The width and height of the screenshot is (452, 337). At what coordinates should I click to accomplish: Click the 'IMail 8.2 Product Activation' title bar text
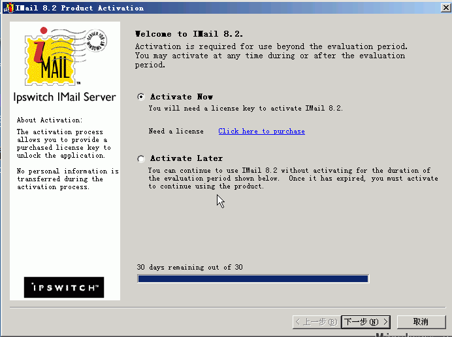pos(84,8)
